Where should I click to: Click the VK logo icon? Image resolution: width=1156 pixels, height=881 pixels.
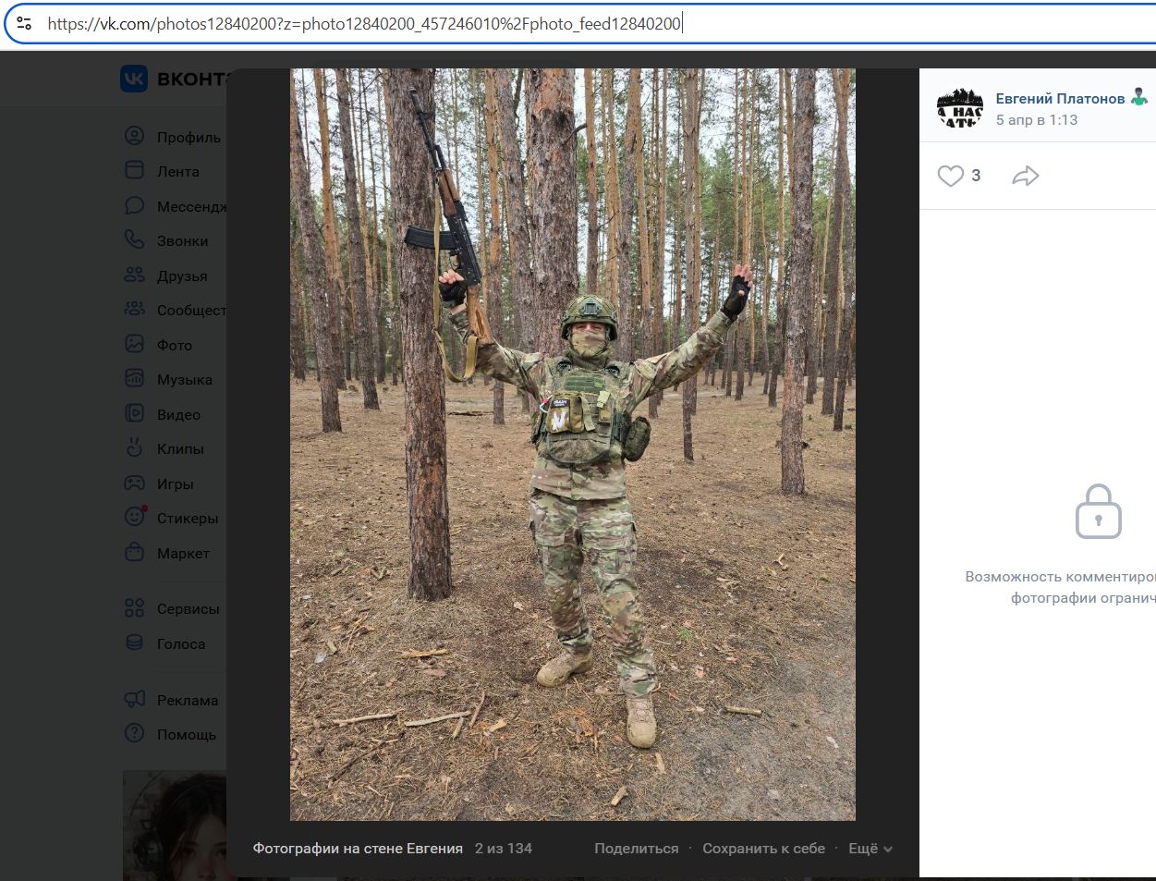[x=134, y=80]
